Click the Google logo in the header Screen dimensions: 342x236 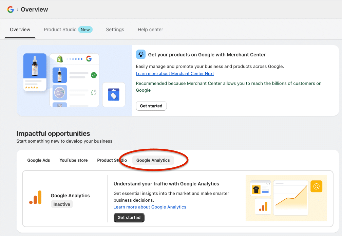11,10
